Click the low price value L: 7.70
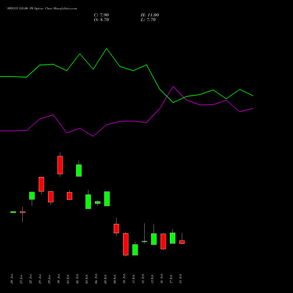The height and width of the screenshot is (293, 293). (148, 20)
